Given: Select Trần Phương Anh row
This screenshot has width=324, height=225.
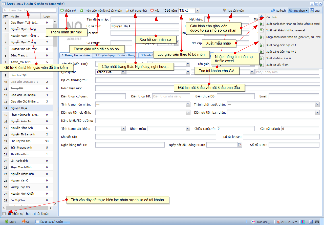Looking at the screenshot, I should click(27, 148).
